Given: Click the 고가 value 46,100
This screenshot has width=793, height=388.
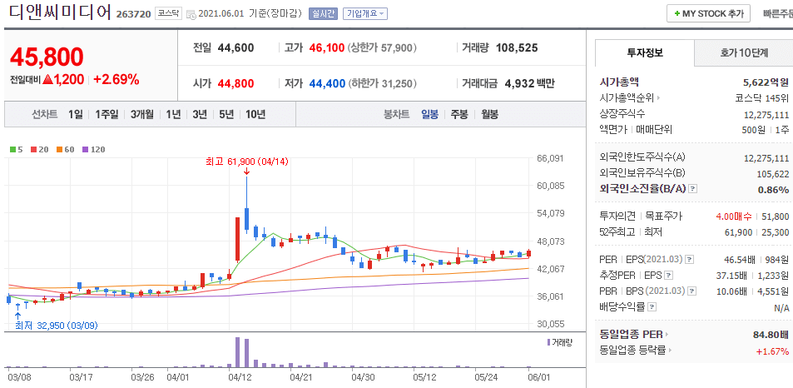Looking at the screenshot, I should pos(327,48).
